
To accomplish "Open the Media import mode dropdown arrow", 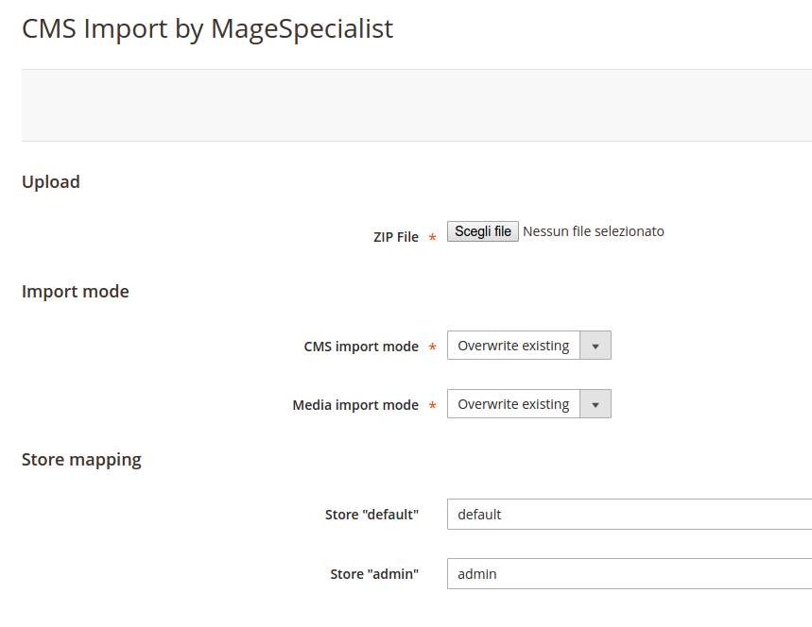I will coord(596,404).
